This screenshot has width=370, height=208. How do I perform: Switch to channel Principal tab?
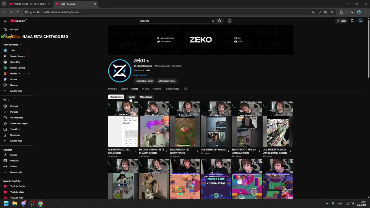(112, 89)
